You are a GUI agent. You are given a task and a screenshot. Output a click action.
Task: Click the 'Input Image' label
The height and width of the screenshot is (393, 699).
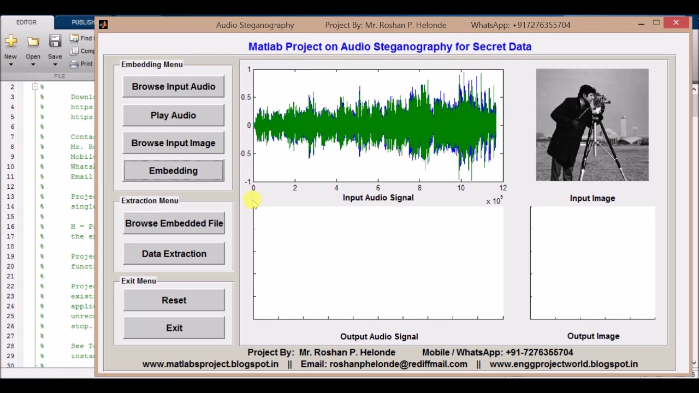pyautogui.click(x=593, y=198)
